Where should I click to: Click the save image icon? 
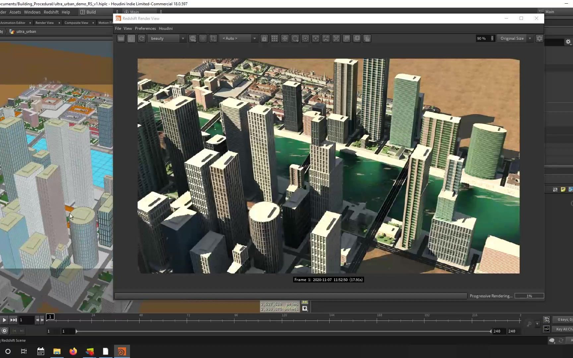point(347,38)
